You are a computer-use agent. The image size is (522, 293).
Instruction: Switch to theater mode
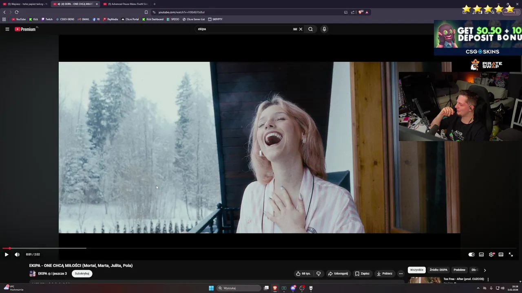(501, 254)
